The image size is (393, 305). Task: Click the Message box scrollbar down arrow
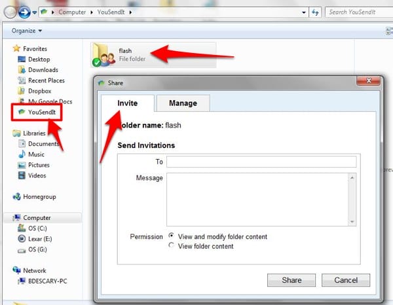point(352,221)
